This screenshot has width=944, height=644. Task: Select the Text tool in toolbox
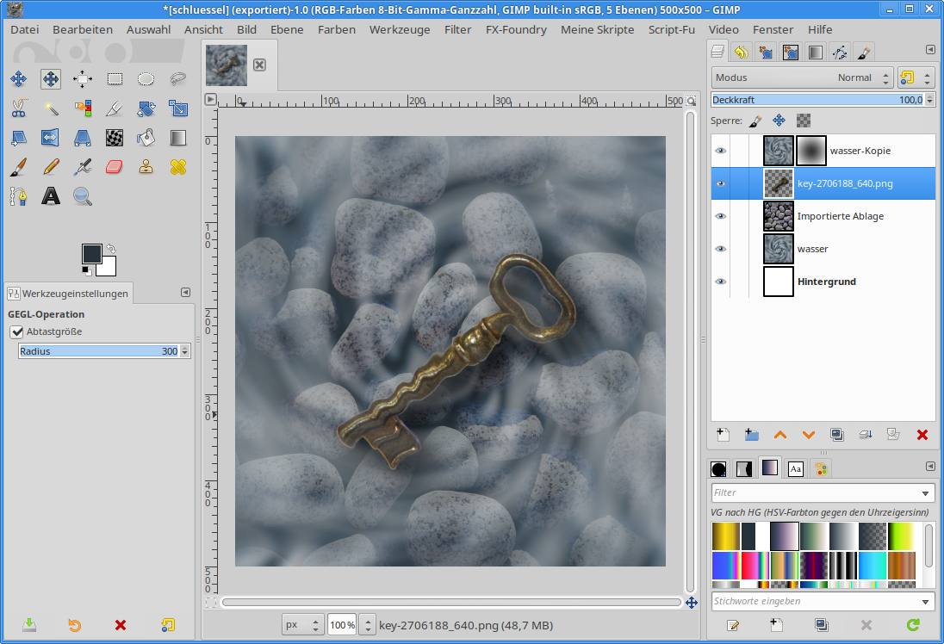point(51,196)
